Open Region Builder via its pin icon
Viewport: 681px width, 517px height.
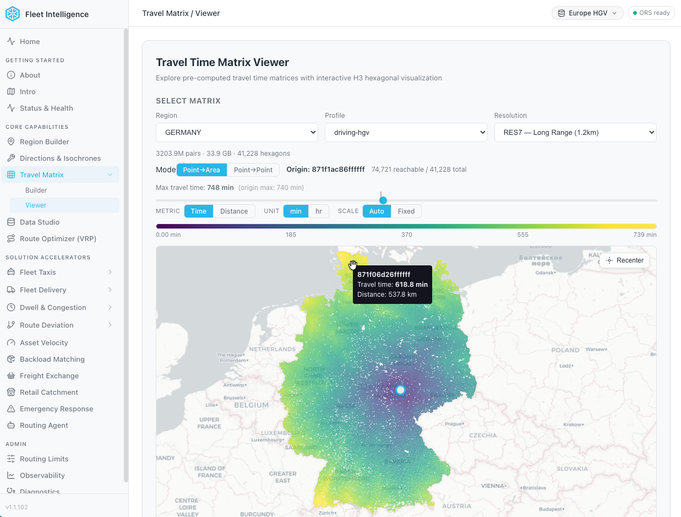point(10,142)
